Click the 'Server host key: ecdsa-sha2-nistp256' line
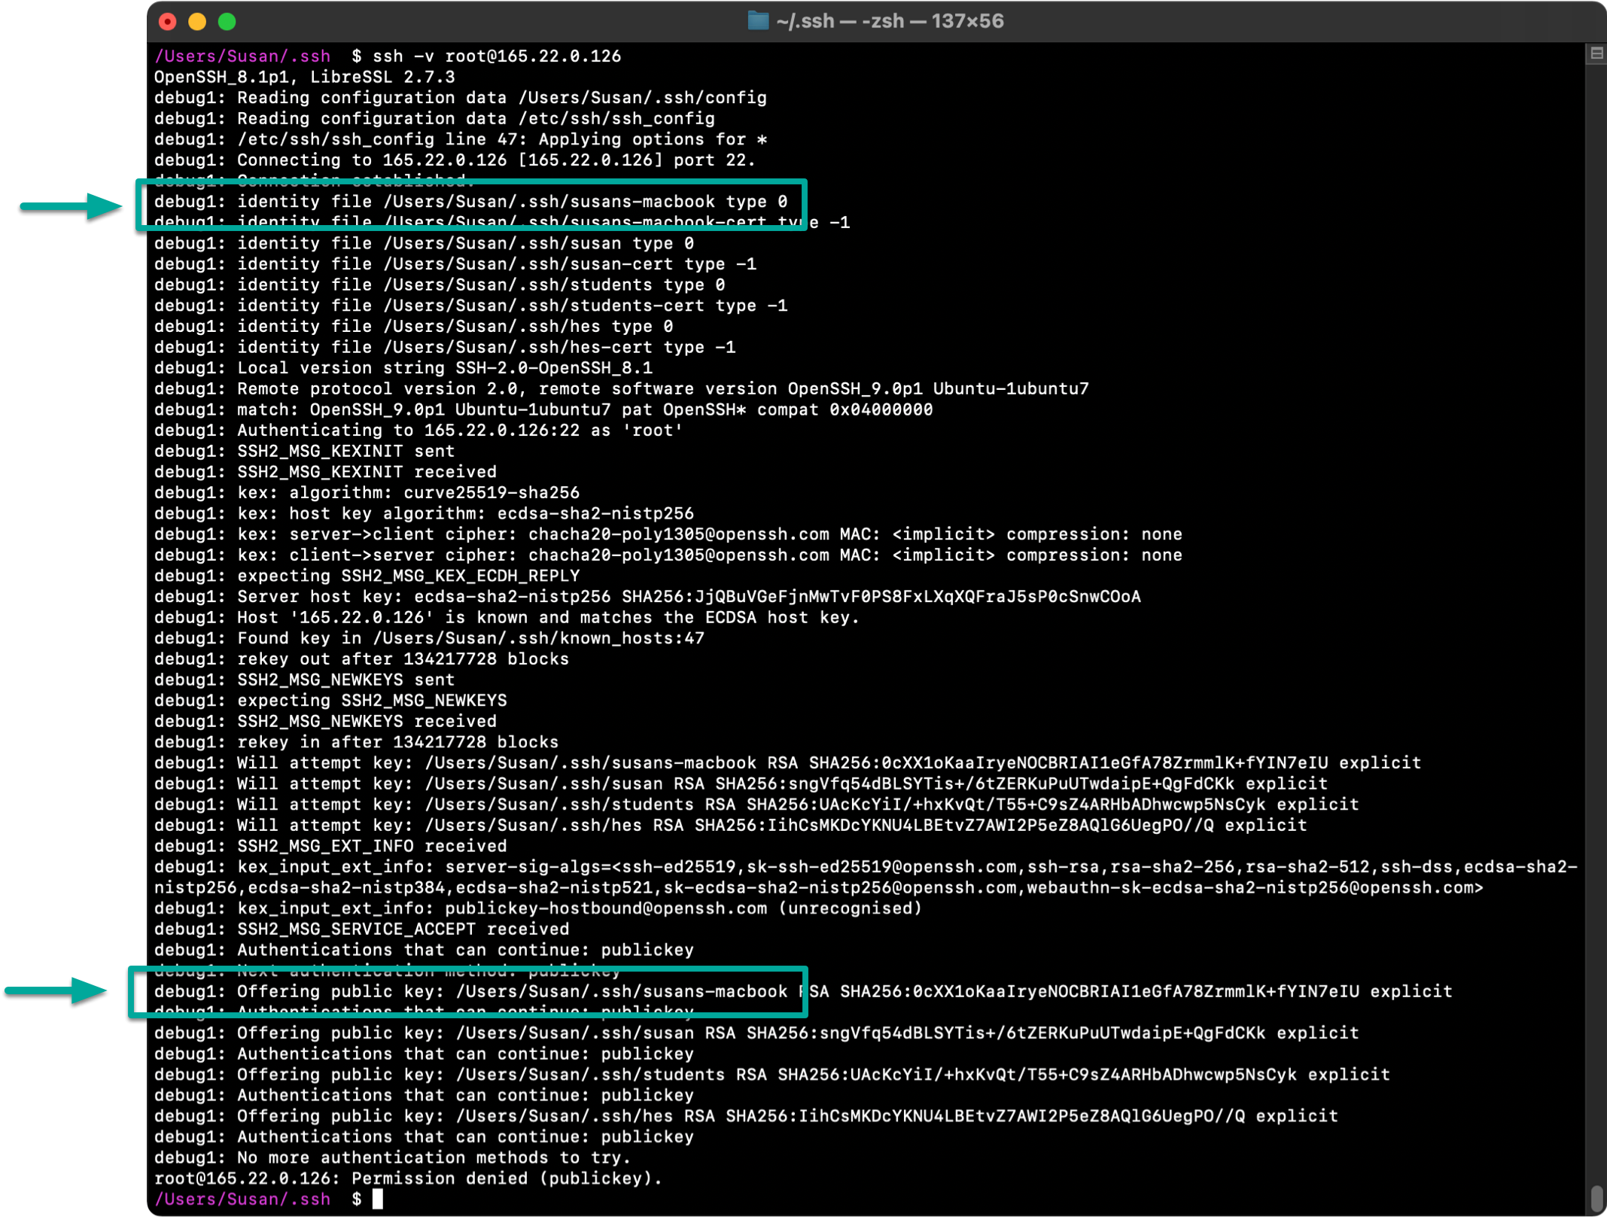 point(647,596)
